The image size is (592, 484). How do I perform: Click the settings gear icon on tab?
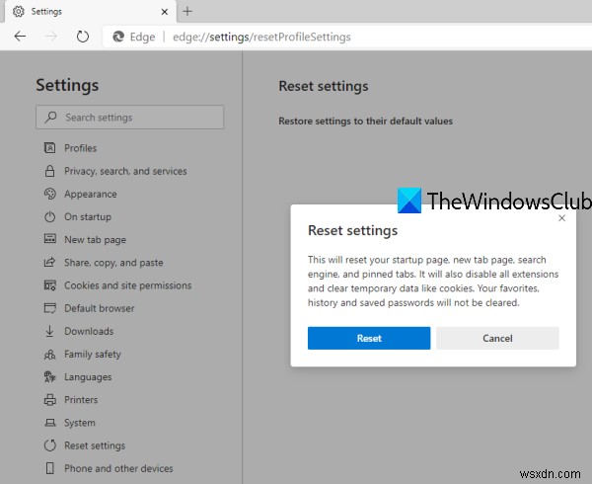tap(18, 12)
